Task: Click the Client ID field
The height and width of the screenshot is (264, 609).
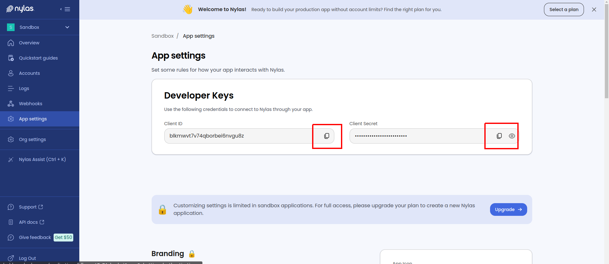Action: point(249,136)
